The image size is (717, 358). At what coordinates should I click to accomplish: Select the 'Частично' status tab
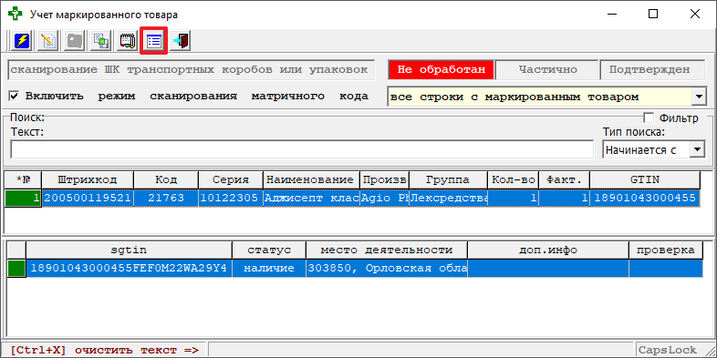[547, 70]
